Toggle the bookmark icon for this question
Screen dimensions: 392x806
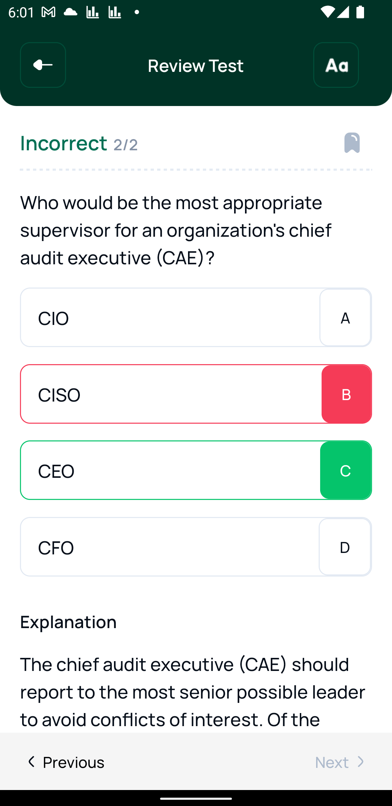(352, 143)
